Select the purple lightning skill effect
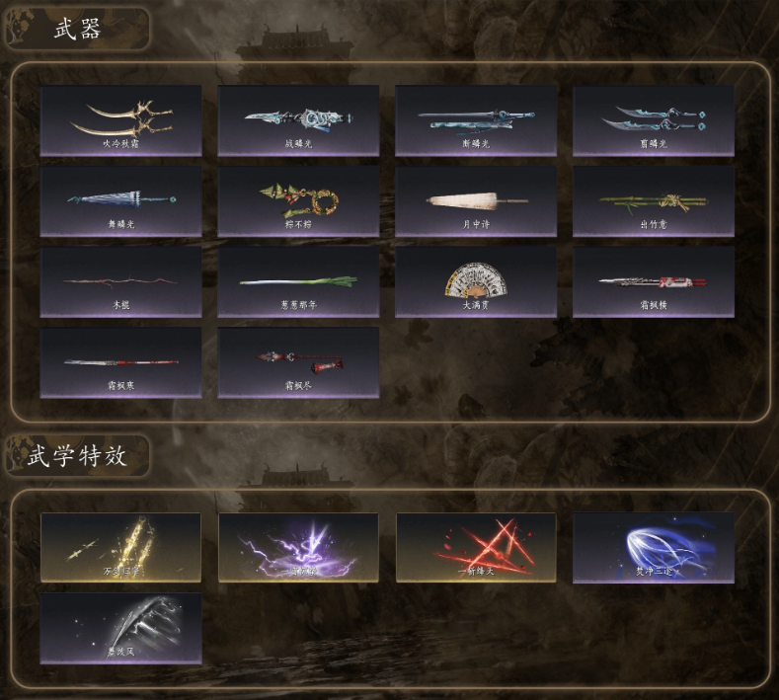779x700 pixels. [x=298, y=548]
